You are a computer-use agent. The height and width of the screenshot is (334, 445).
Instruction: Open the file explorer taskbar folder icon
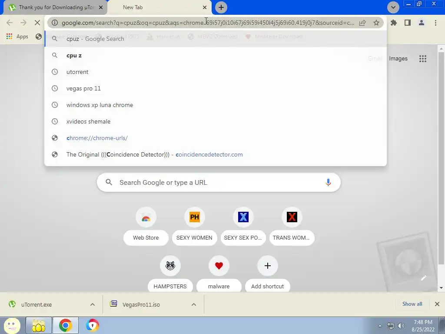39,325
